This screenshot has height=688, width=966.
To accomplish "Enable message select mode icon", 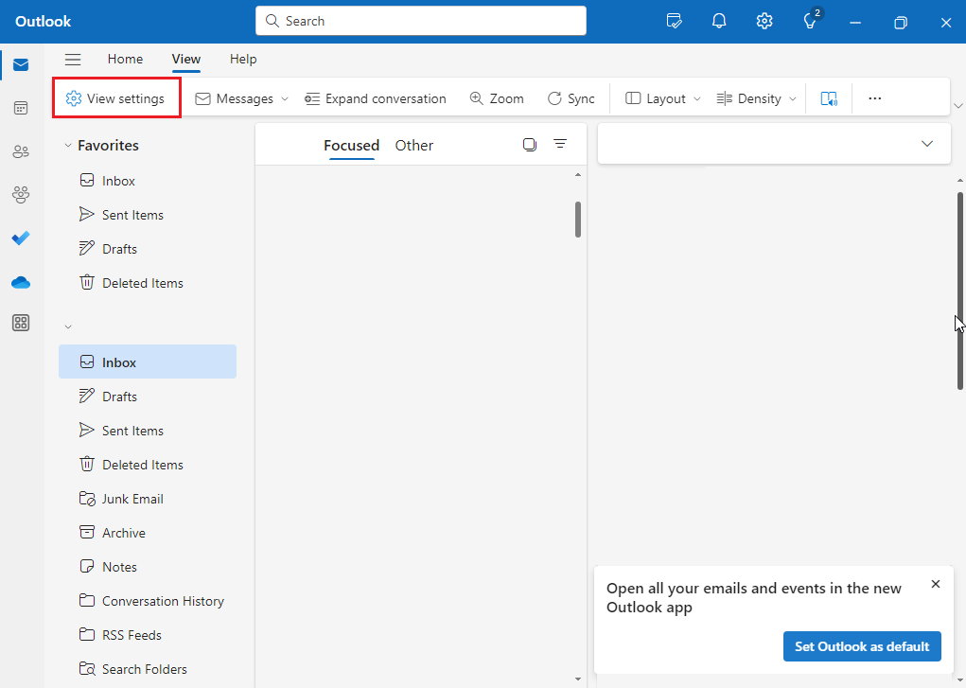I will (x=530, y=144).
